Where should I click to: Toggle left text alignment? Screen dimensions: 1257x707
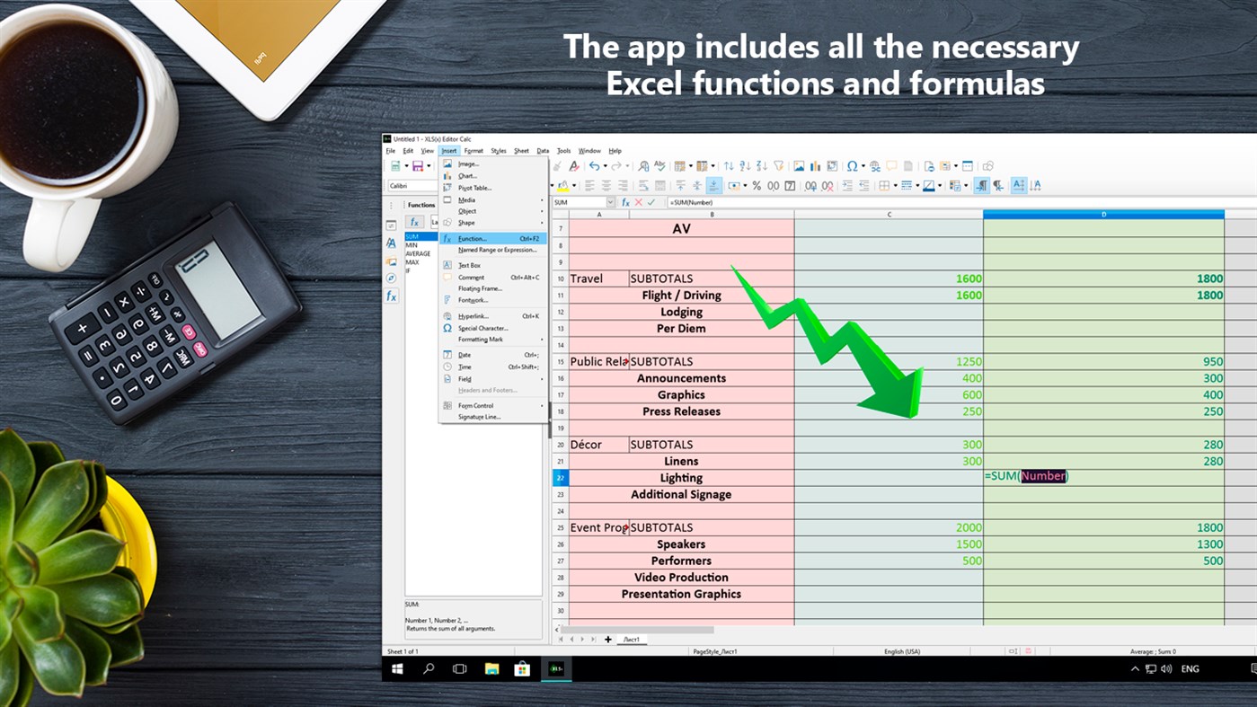click(589, 185)
